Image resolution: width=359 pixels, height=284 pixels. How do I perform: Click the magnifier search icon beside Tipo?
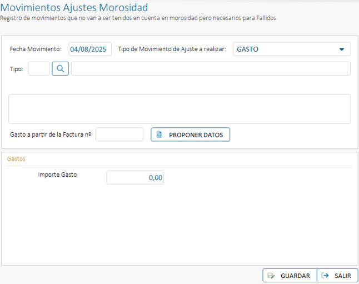60,68
